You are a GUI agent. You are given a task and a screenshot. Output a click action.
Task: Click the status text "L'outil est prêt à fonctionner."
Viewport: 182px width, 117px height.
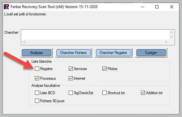click(x=25, y=14)
